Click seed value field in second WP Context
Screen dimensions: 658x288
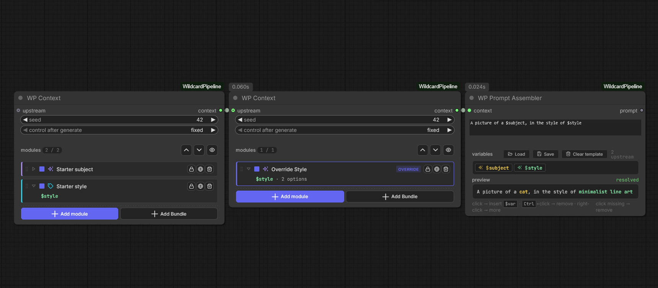coord(345,120)
